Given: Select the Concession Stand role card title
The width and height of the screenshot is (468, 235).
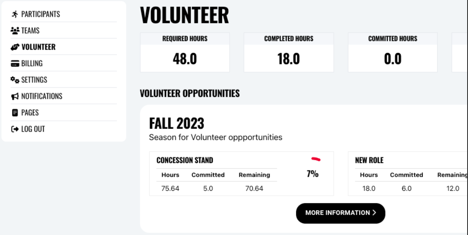Looking at the screenshot, I should (x=185, y=160).
